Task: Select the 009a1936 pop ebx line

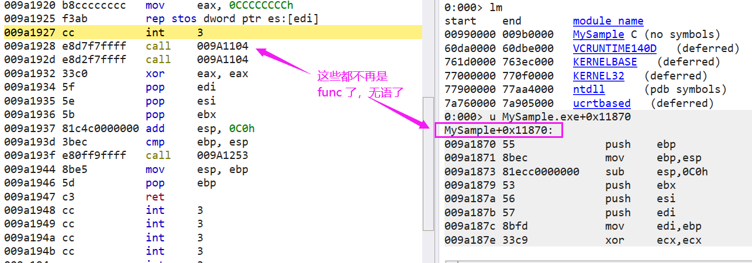Action: [213, 115]
